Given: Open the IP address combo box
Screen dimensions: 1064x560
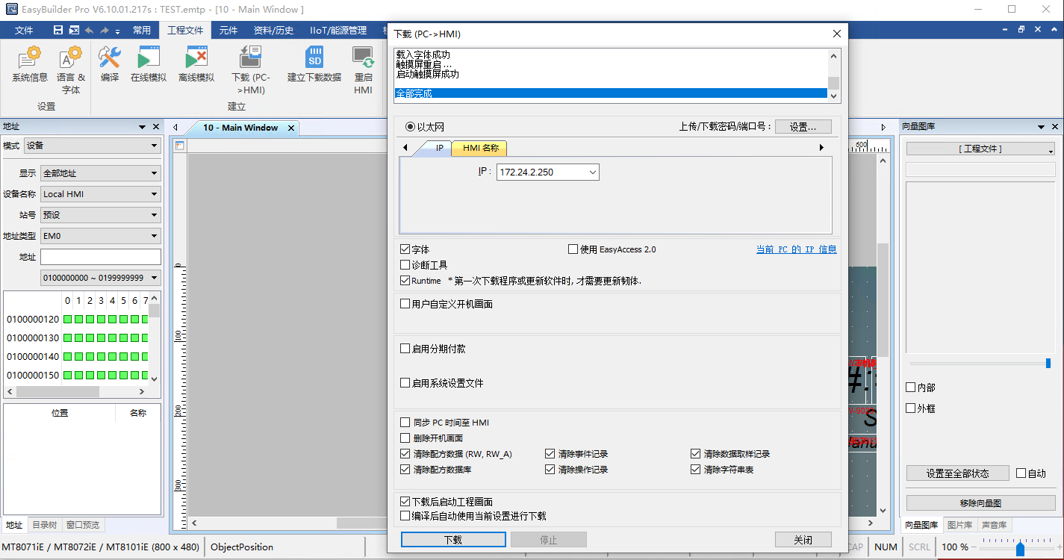Looking at the screenshot, I should click(548, 172).
